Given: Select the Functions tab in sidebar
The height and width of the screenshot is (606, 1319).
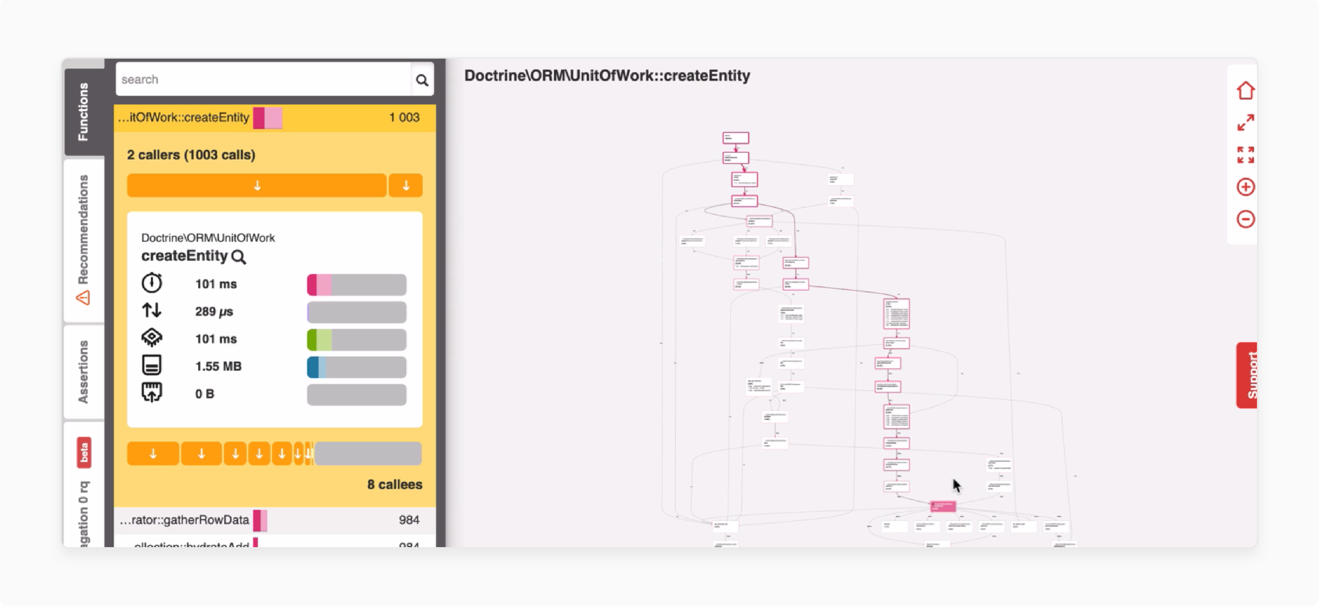Looking at the screenshot, I should coord(82,110).
